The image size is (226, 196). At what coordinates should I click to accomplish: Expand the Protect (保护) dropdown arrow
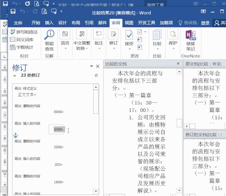coord(173,49)
